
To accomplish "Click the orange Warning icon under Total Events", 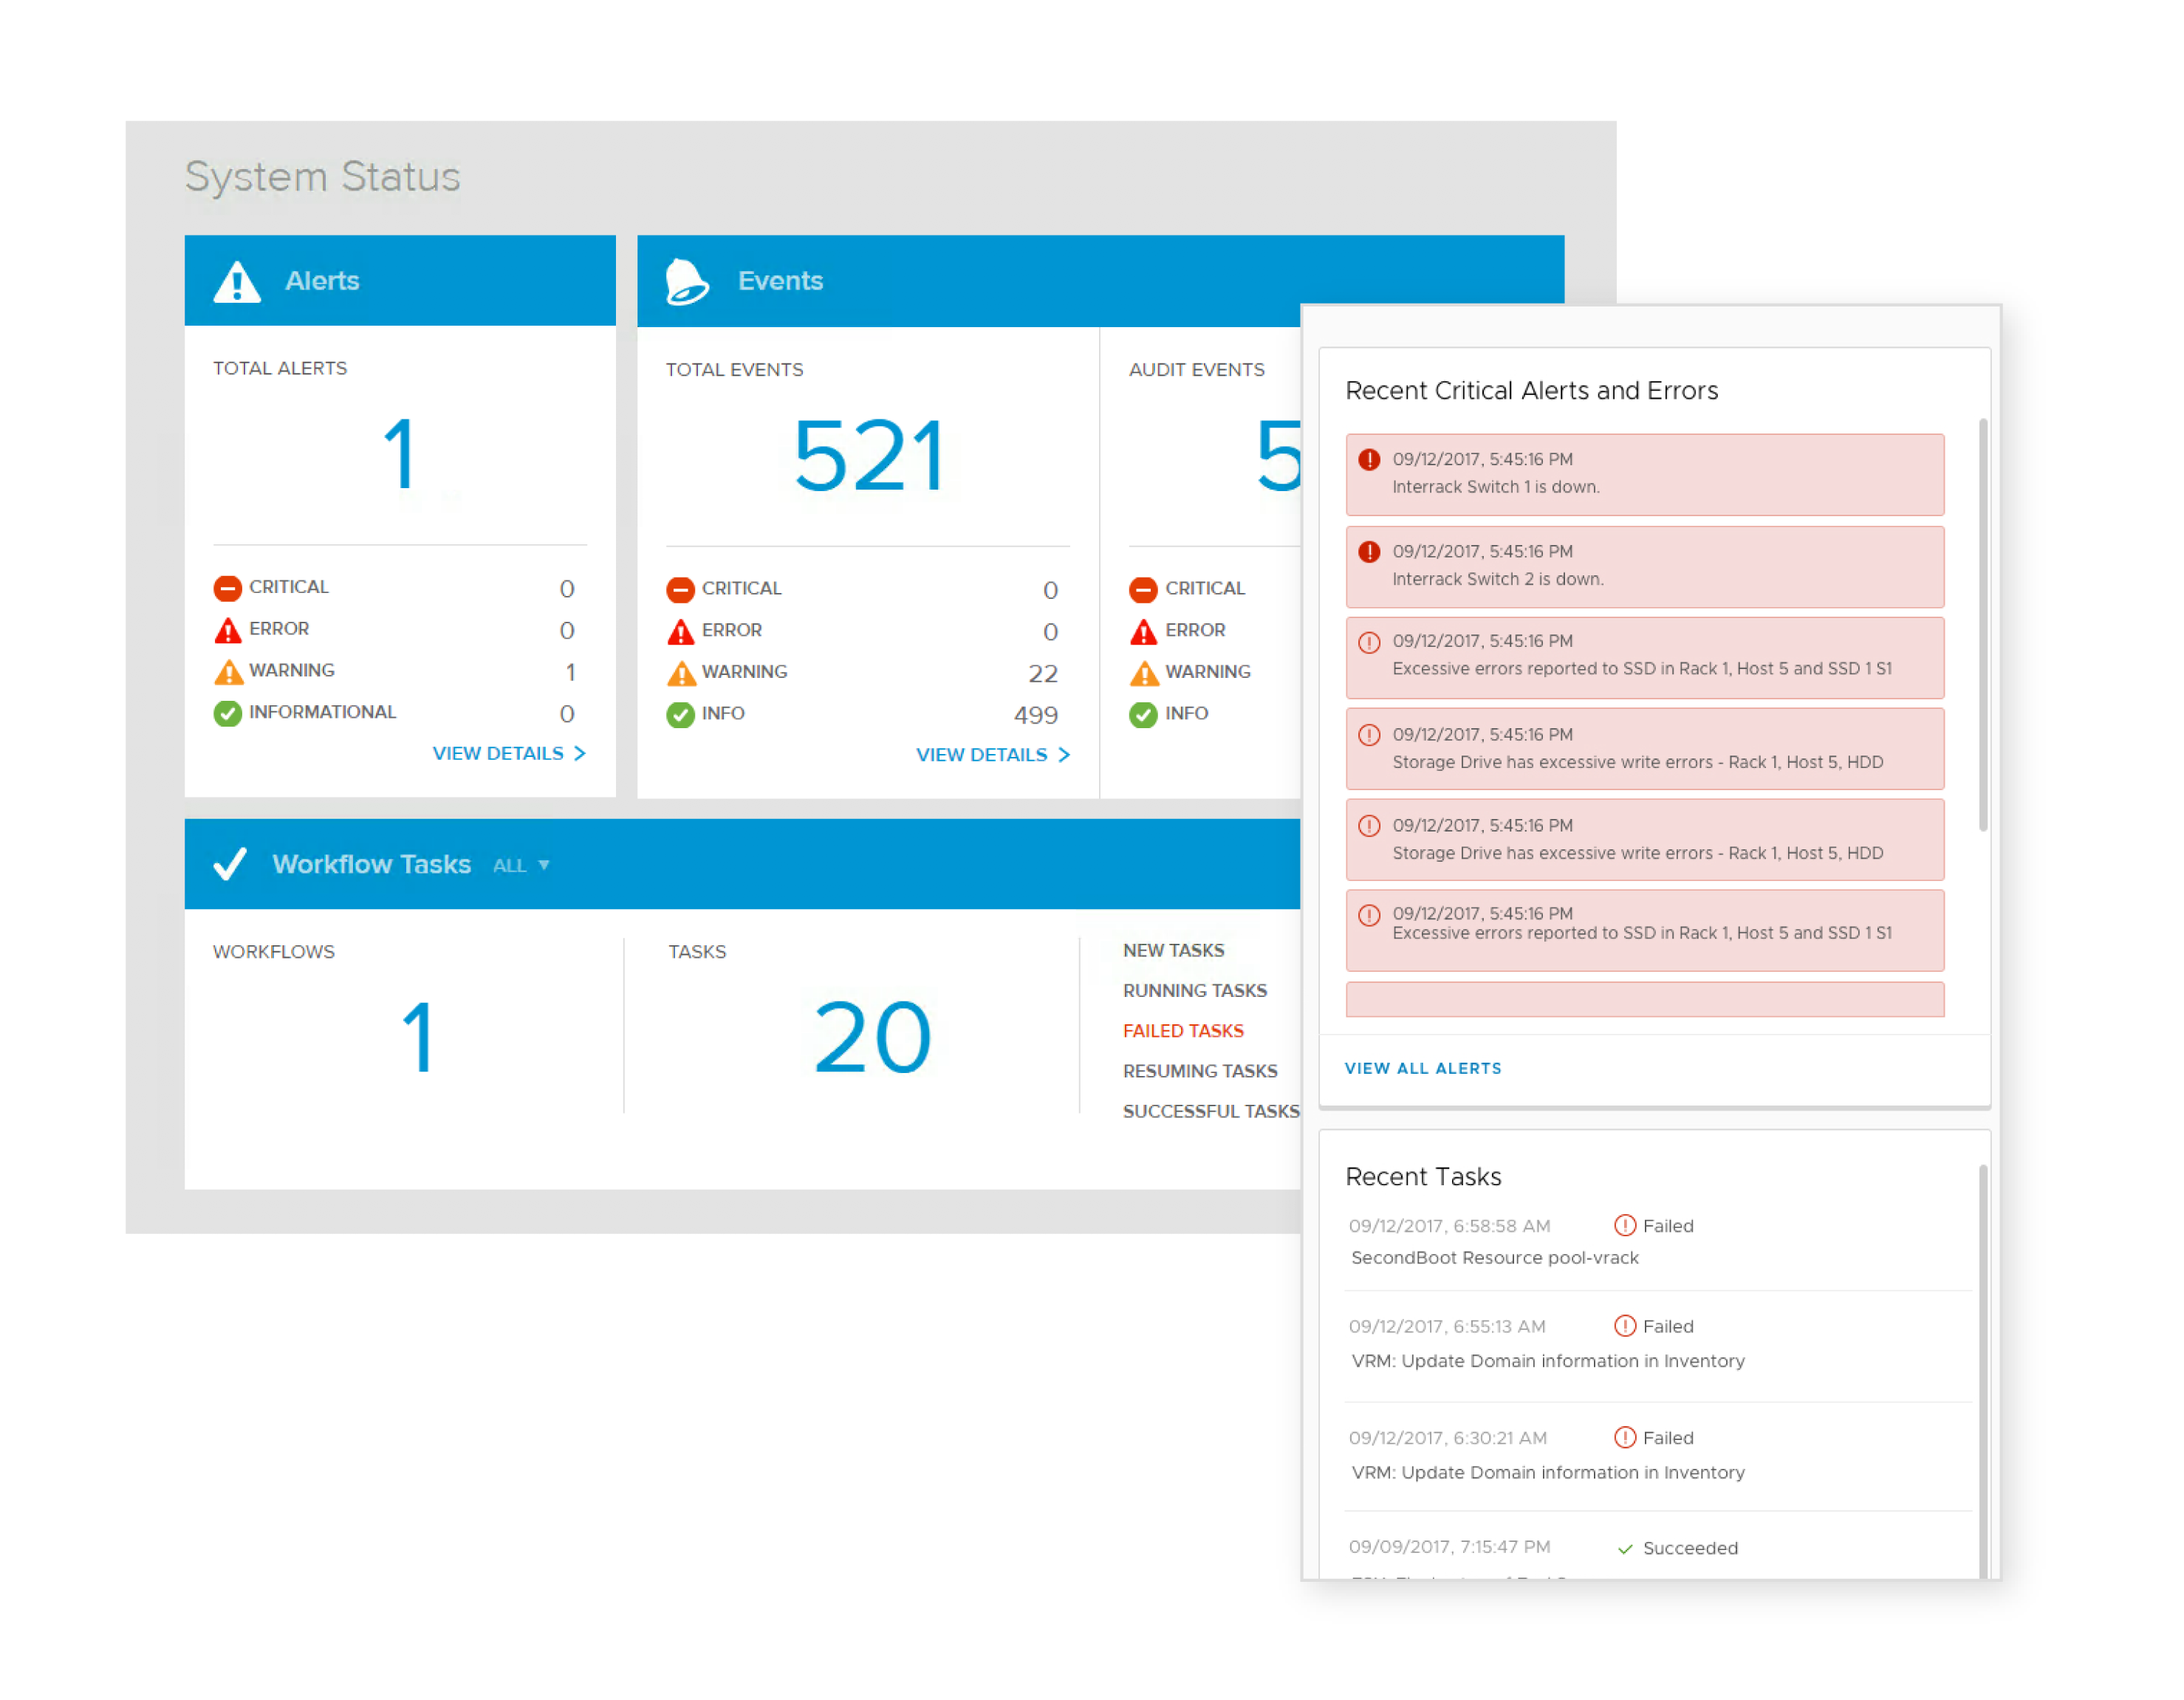I will click(x=681, y=673).
